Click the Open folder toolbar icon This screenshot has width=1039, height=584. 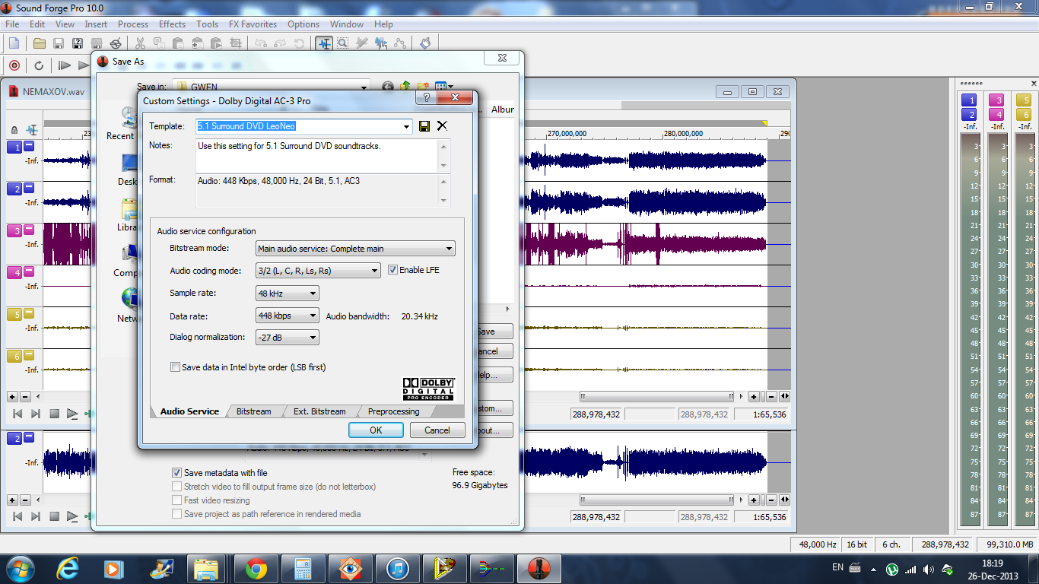click(x=40, y=43)
